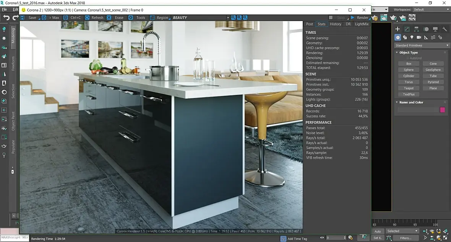The image size is (451, 242).
Task: Open the Modify panel tab icon
Action: click(x=407, y=29)
